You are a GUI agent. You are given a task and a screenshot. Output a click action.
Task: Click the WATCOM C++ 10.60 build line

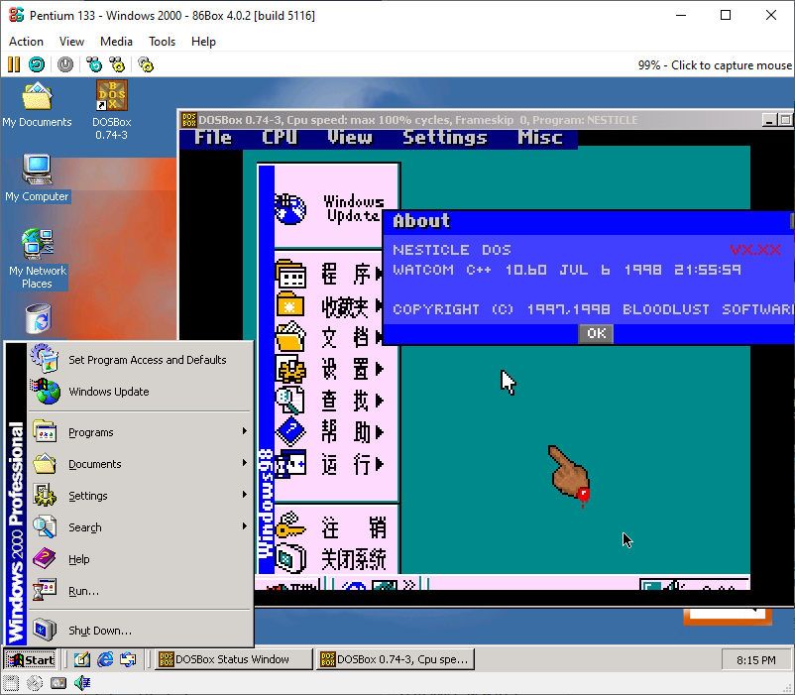[x=567, y=270]
